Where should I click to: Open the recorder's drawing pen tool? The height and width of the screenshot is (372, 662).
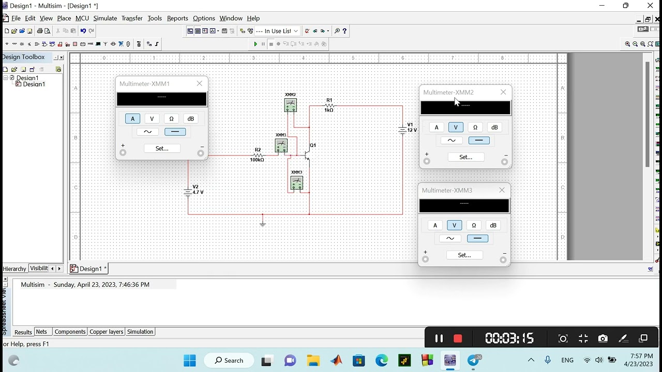click(x=623, y=338)
